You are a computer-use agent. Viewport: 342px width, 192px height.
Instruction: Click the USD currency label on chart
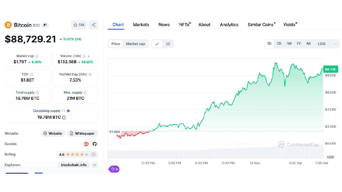pos(331,157)
